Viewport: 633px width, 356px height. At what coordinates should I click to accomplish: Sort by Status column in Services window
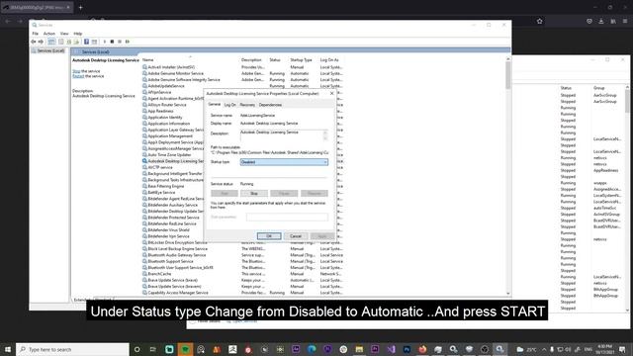[275, 59]
